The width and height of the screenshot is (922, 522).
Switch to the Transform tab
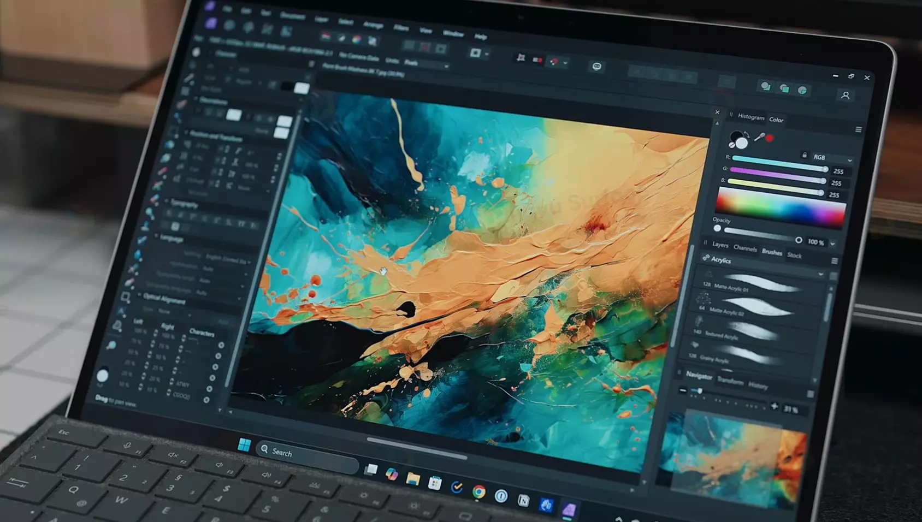coord(730,381)
